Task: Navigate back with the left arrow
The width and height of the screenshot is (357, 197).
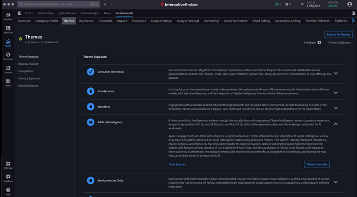Action: 105,4
